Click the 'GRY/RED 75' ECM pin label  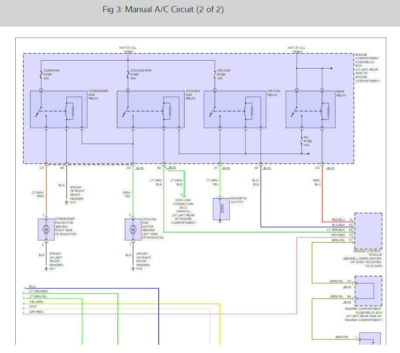(x=342, y=235)
